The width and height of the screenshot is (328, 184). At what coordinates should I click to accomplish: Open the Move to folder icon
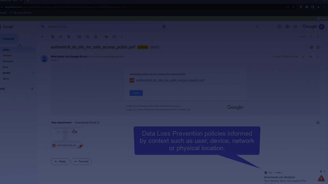pos(107,37)
